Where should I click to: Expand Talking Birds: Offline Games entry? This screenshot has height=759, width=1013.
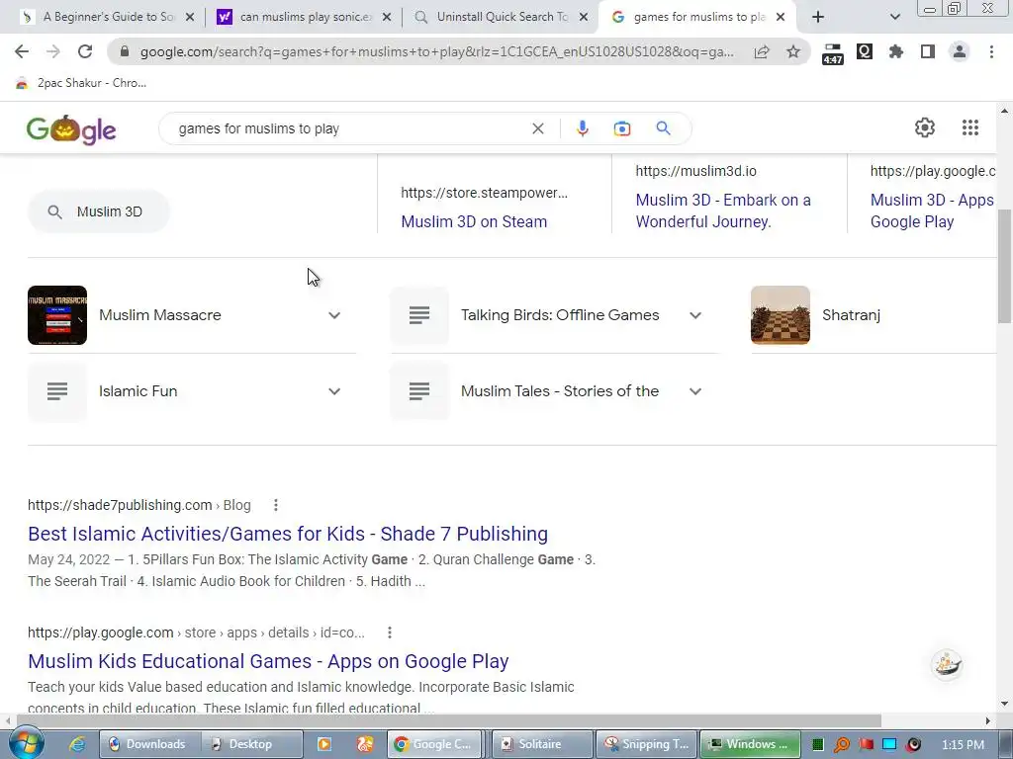695,315
